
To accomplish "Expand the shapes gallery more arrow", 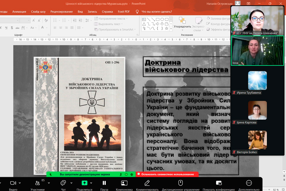I will [171, 29].
